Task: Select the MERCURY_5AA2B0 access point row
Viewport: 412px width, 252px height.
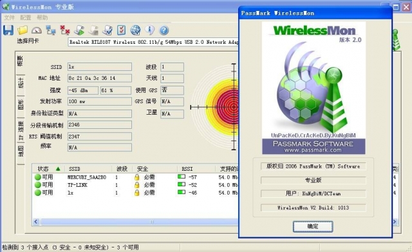Action: [135, 177]
